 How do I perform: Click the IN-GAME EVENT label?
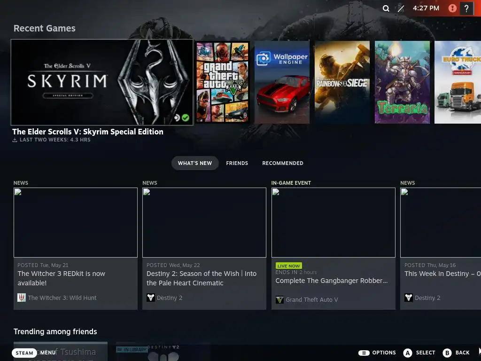point(291,183)
